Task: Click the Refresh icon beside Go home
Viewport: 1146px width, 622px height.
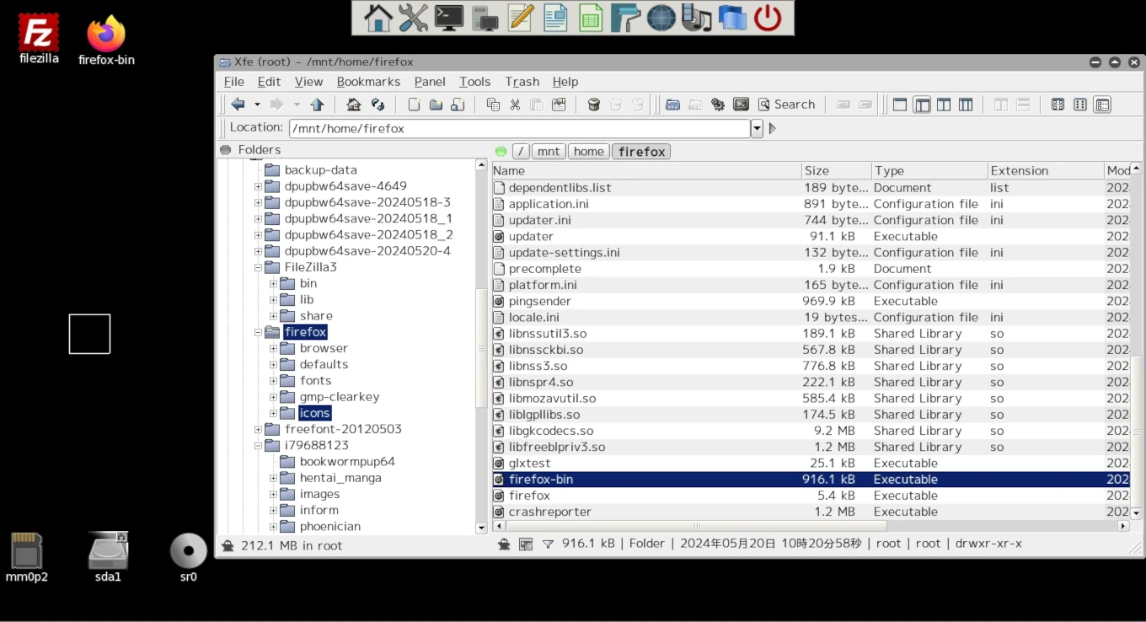Action: 378,105
